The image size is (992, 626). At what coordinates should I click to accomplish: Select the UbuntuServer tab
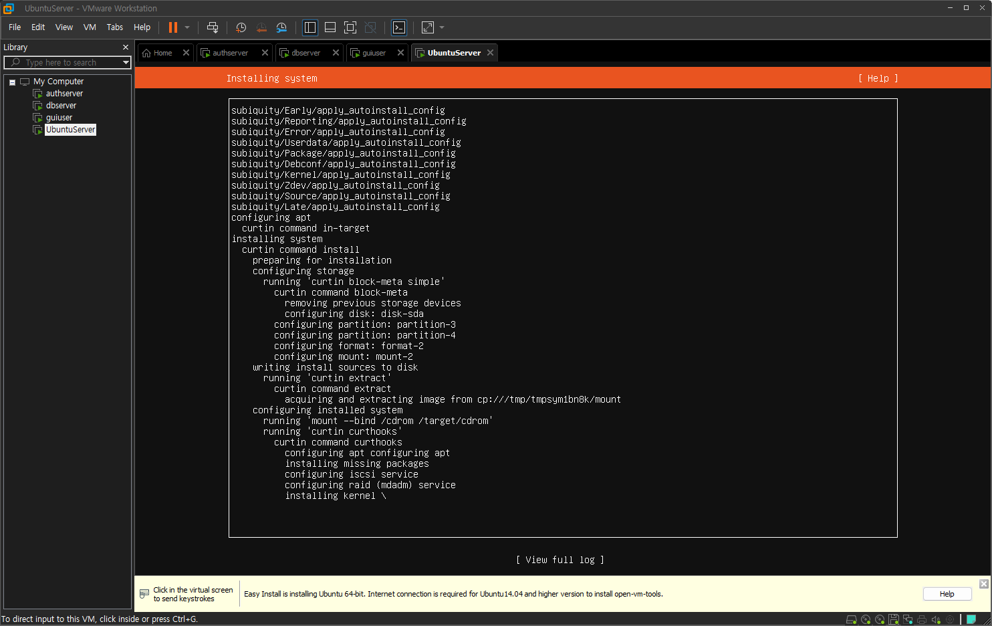click(x=454, y=53)
